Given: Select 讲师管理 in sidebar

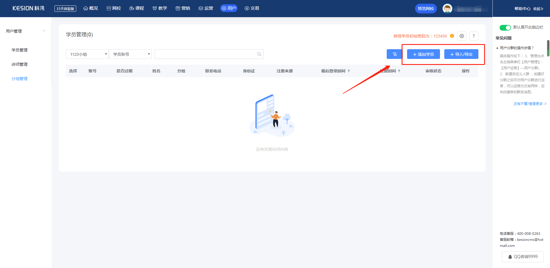Looking at the screenshot, I should click(x=19, y=64).
